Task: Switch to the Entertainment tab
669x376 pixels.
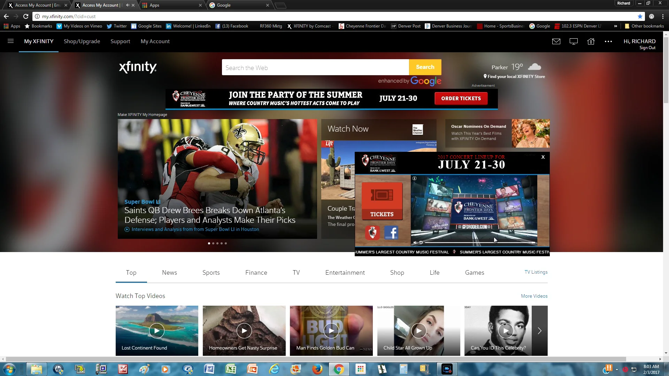Action: (x=345, y=273)
